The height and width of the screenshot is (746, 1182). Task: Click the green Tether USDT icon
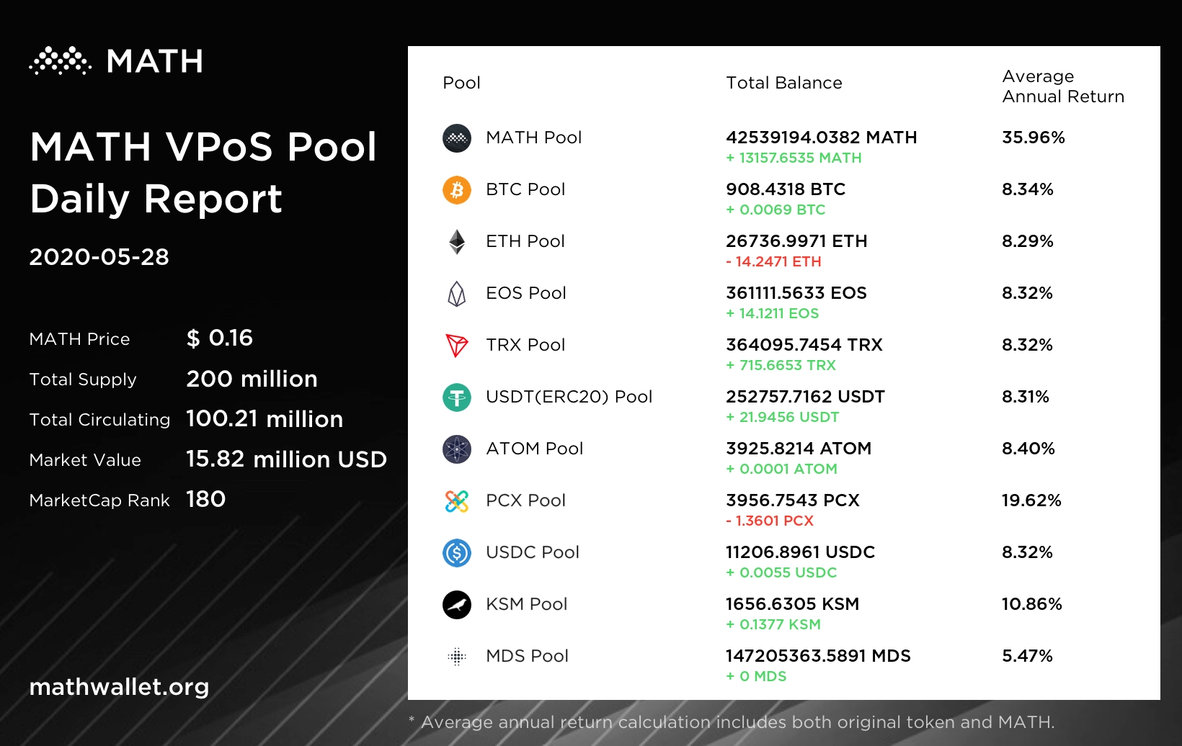(x=457, y=397)
